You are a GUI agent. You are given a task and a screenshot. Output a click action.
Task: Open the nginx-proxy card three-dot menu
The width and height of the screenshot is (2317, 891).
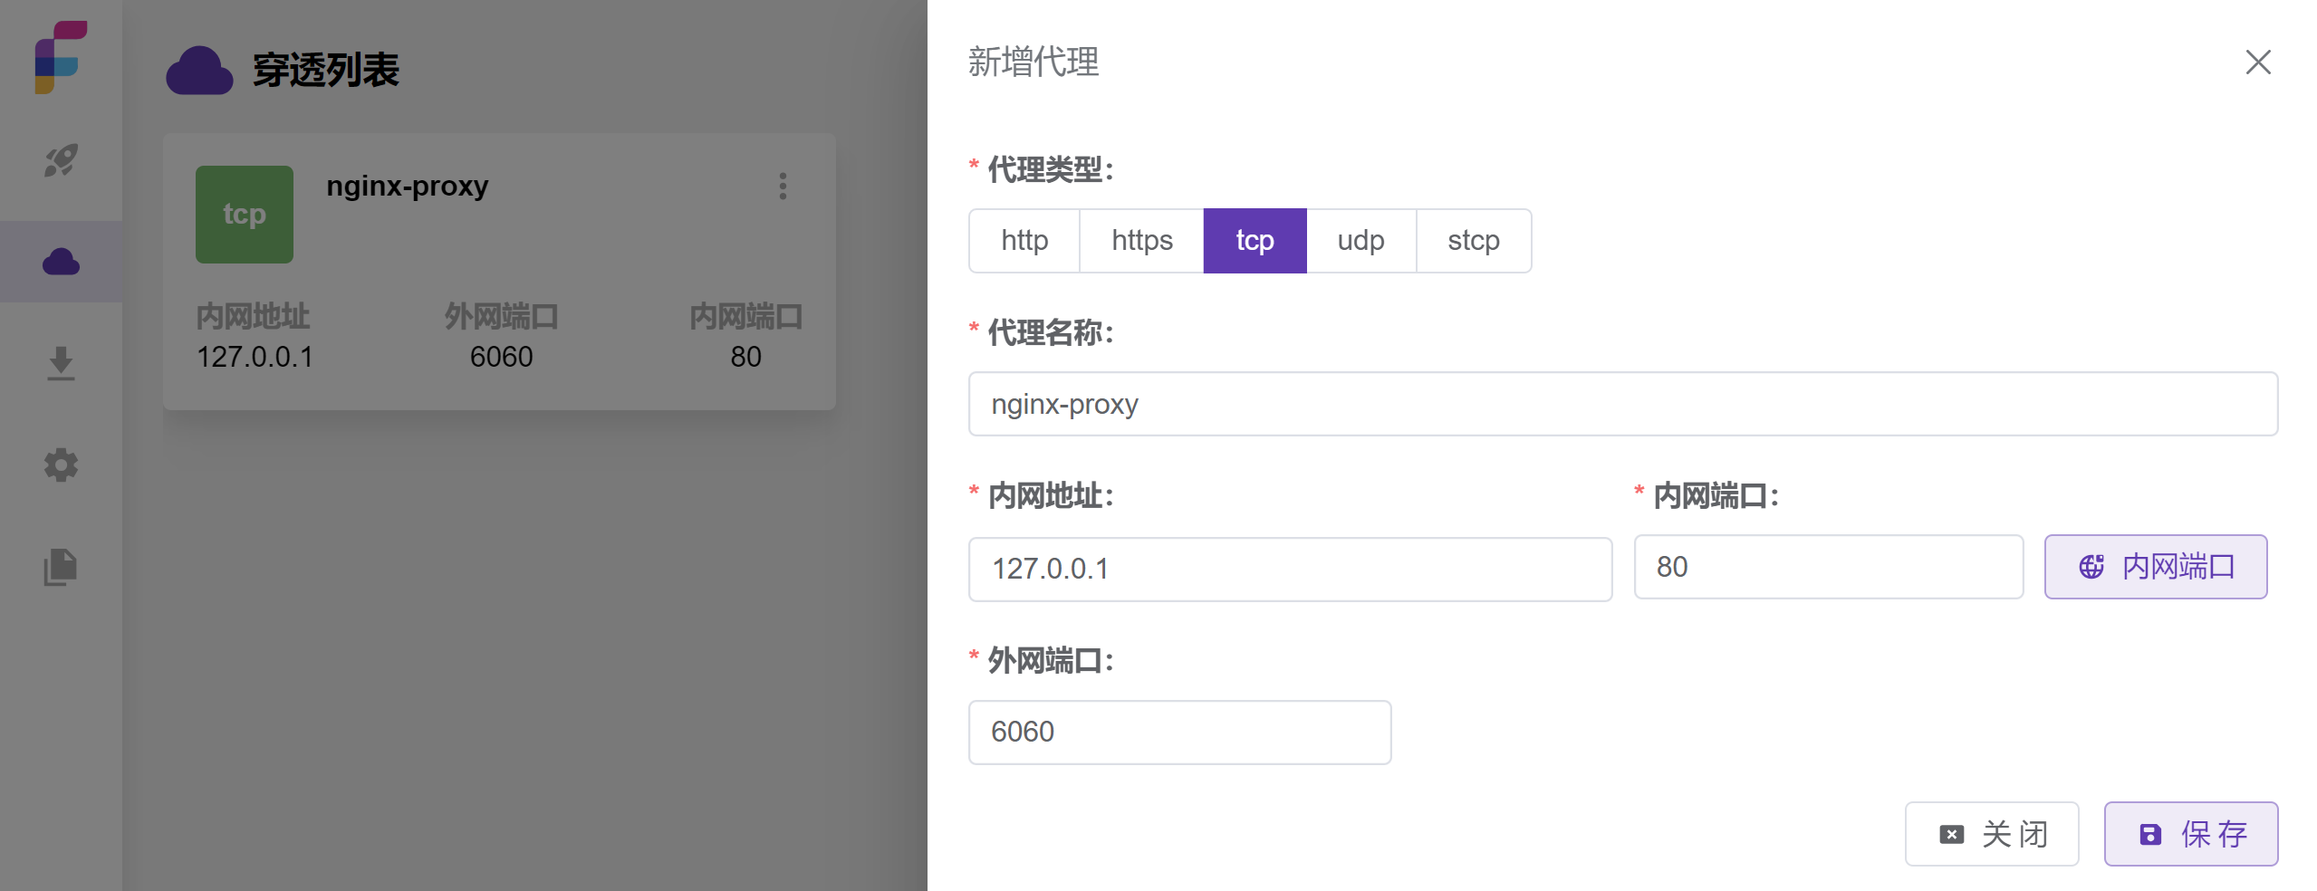(x=783, y=187)
